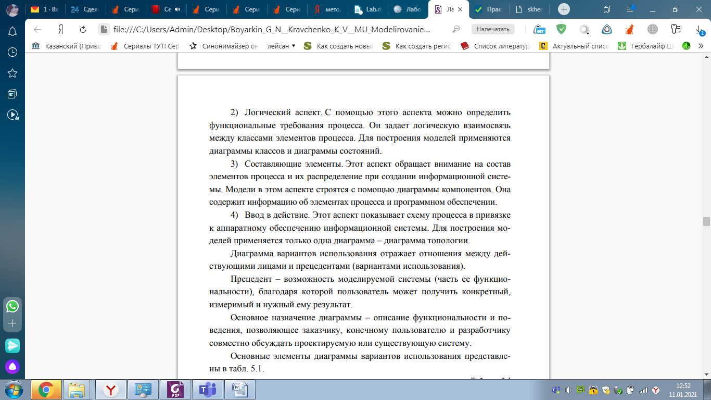Switch to the skhen tab
The height and width of the screenshot is (400, 711).
point(530,9)
